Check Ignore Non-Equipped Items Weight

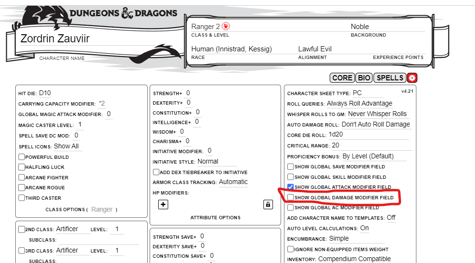291,249
